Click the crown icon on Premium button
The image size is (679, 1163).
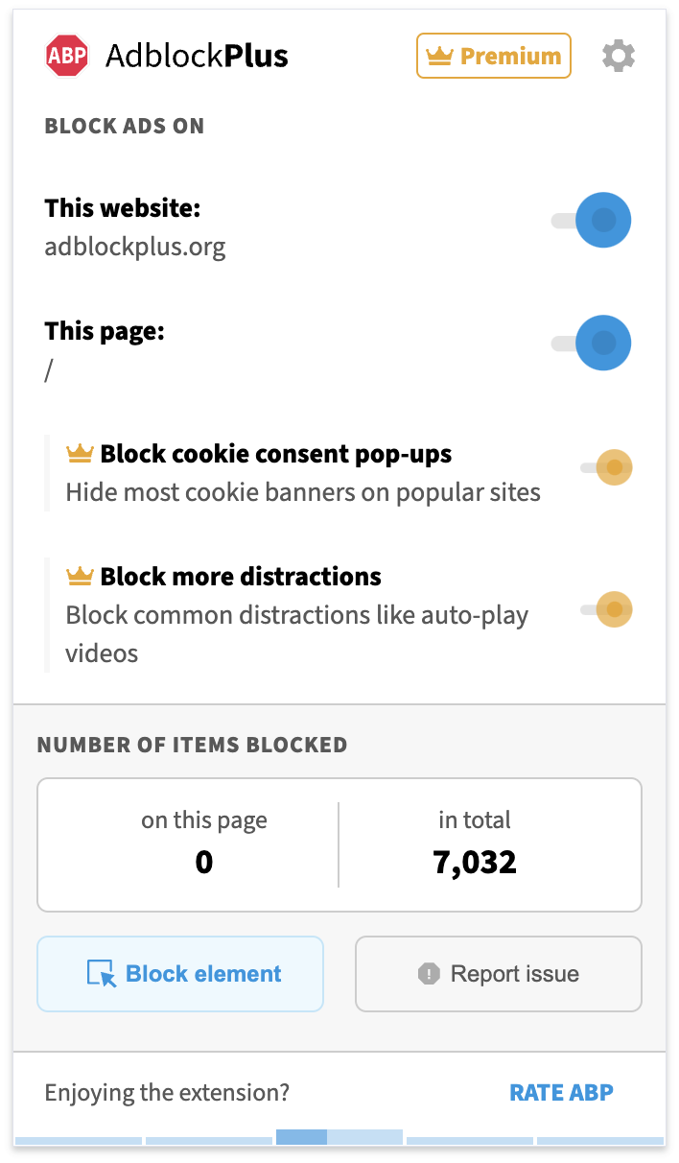439,56
